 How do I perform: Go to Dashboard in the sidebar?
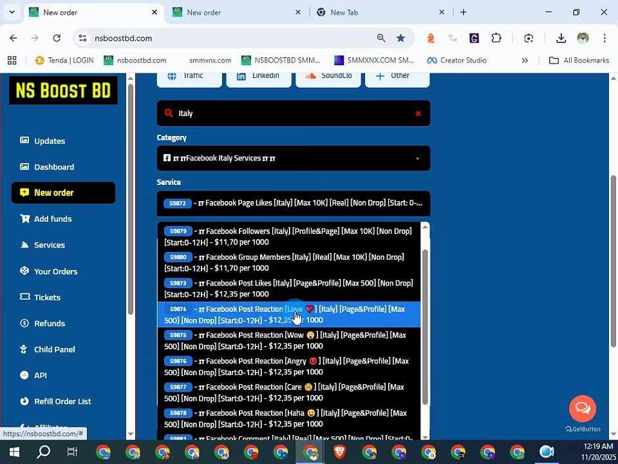(x=47, y=167)
